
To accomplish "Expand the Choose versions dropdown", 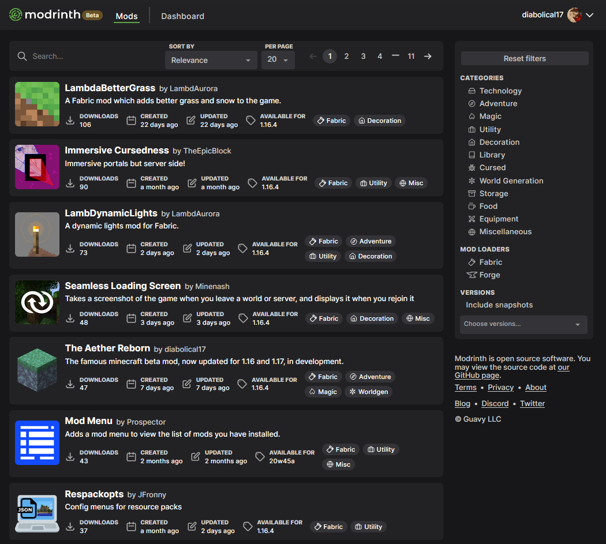I will [x=523, y=324].
